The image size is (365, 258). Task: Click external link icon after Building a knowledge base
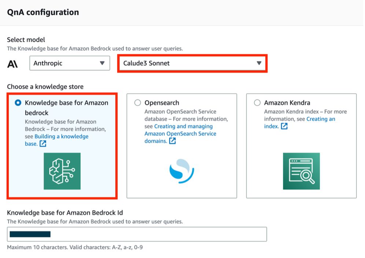43,144
